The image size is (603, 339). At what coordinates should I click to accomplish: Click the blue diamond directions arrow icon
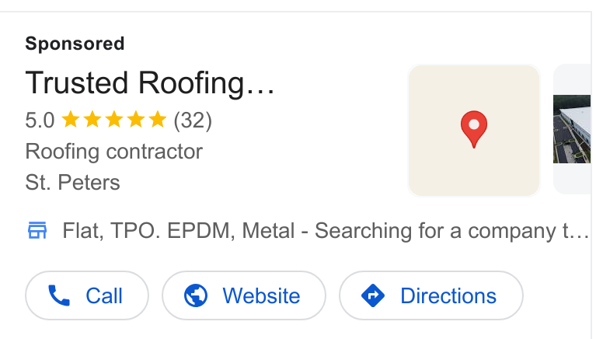point(373,295)
